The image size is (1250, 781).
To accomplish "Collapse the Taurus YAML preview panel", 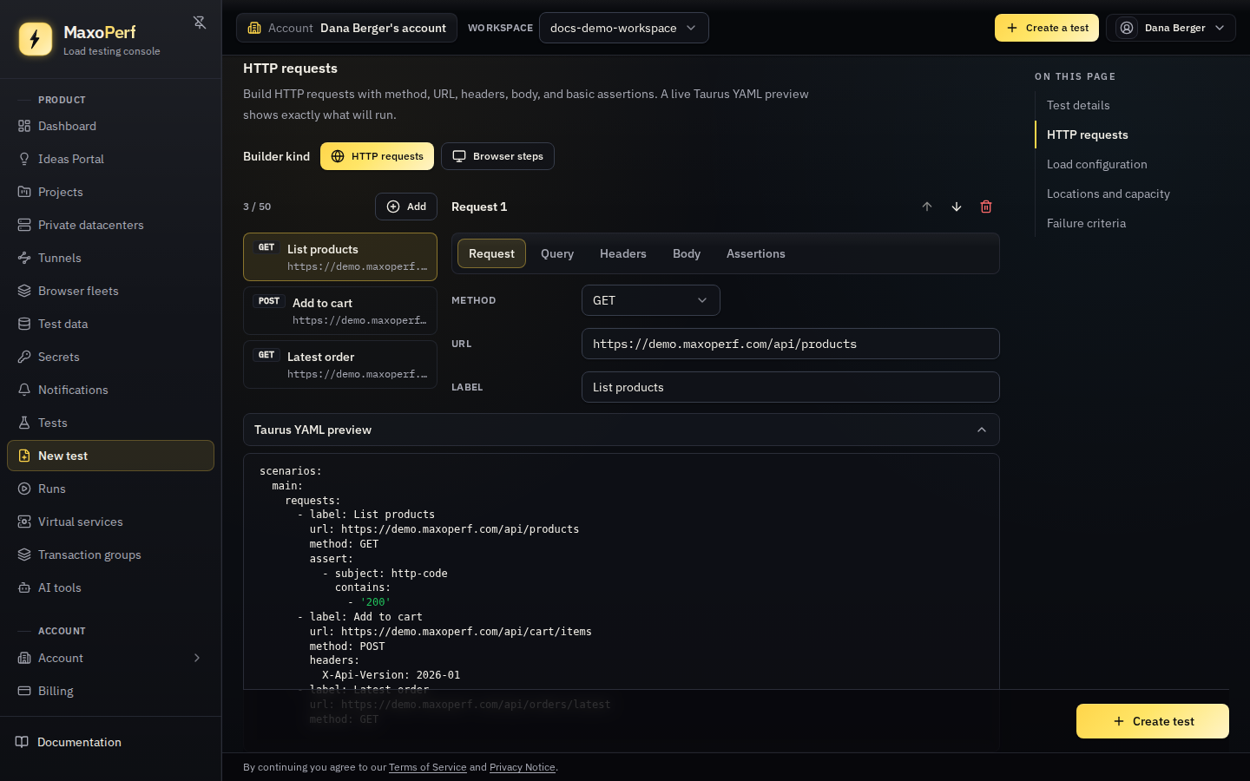I will (x=622, y=430).
